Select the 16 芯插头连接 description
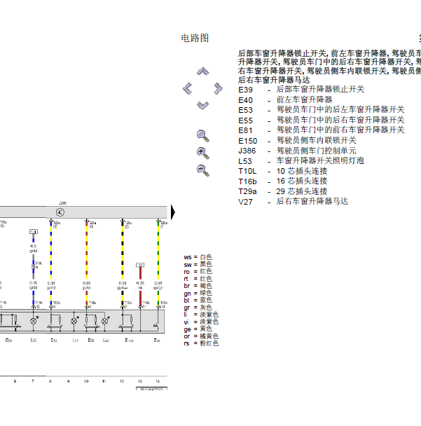The height and width of the screenshot is (426, 421). pyautogui.click(x=302, y=181)
